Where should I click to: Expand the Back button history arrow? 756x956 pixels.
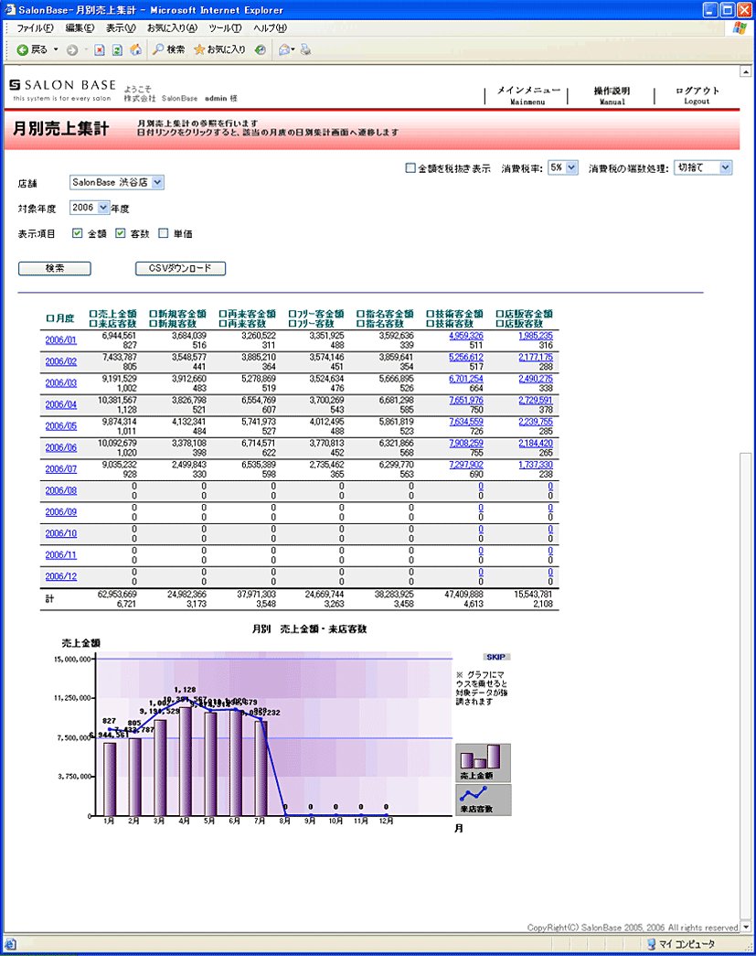[x=56, y=50]
